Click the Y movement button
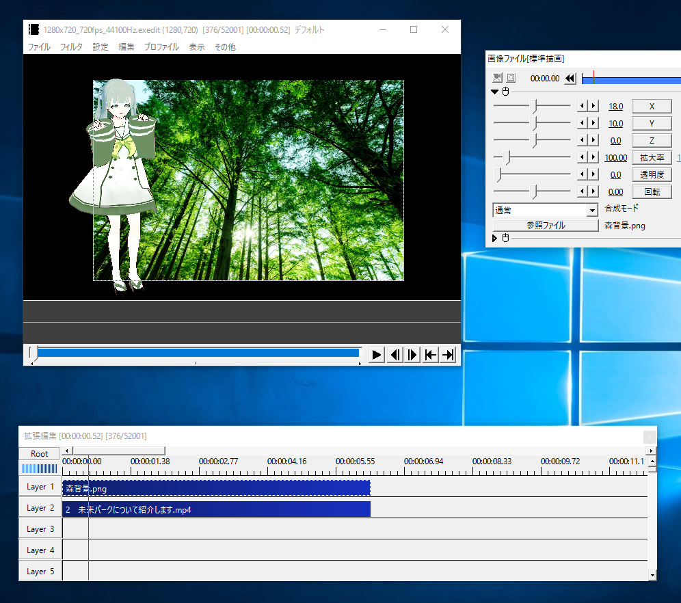 click(x=652, y=123)
